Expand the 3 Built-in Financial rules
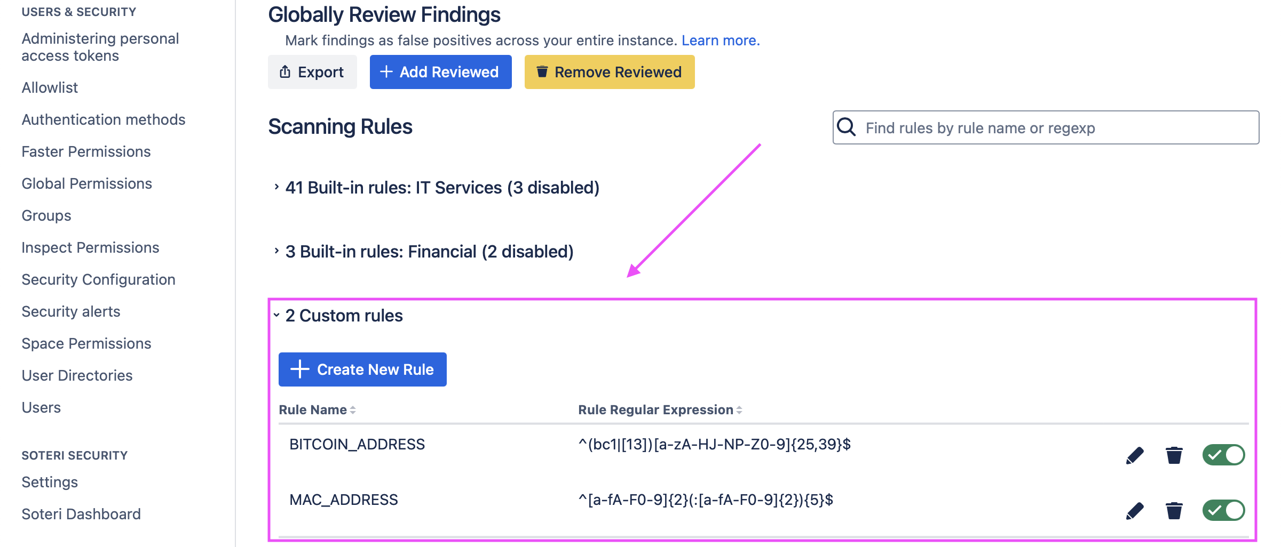This screenshot has width=1281, height=547. tap(276, 251)
